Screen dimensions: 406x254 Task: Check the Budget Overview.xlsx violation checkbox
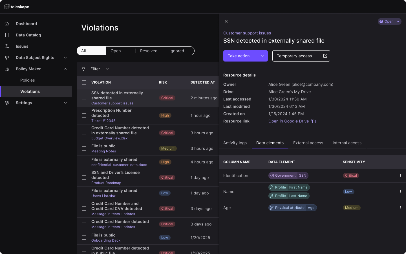(84, 133)
